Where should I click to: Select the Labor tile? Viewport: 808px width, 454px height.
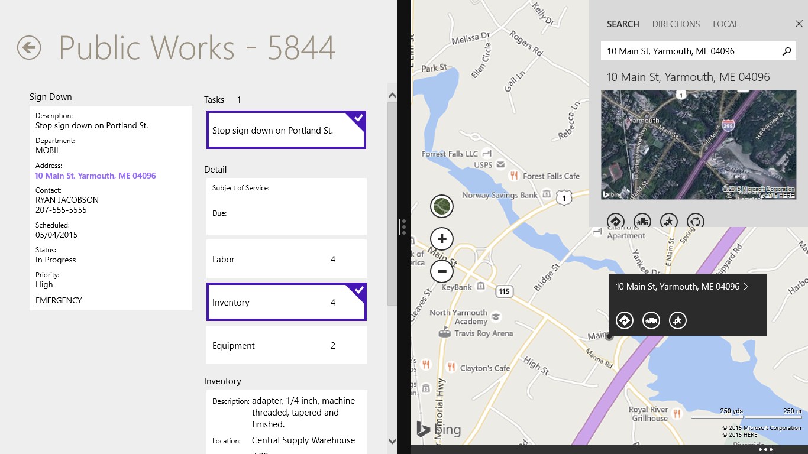pyautogui.click(x=286, y=258)
